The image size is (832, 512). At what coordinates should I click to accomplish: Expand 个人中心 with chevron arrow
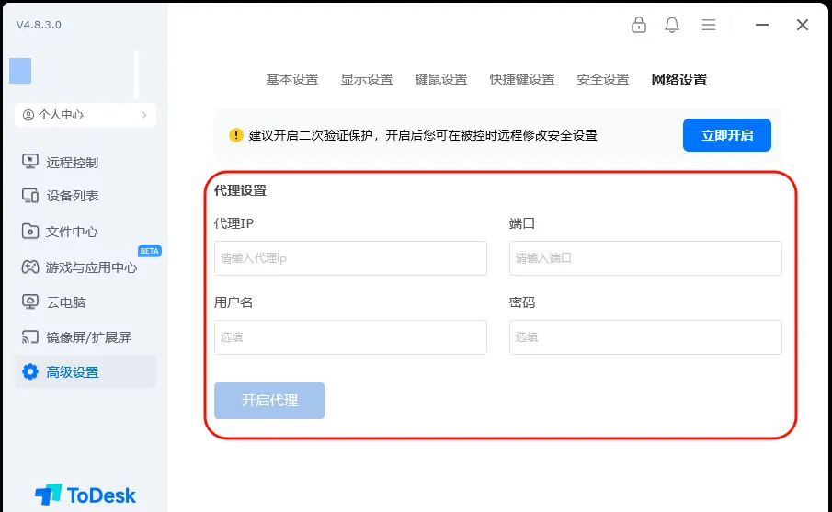coord(144,115)
